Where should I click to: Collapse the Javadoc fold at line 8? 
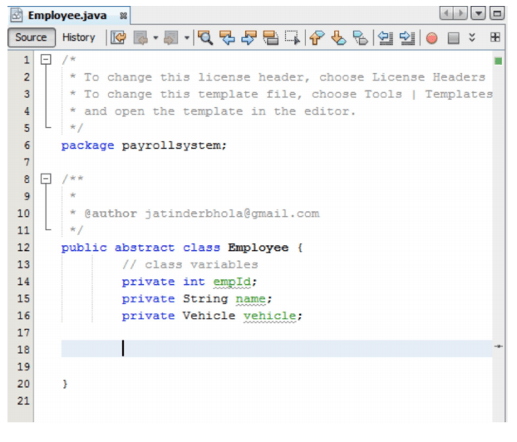point(46,179)
